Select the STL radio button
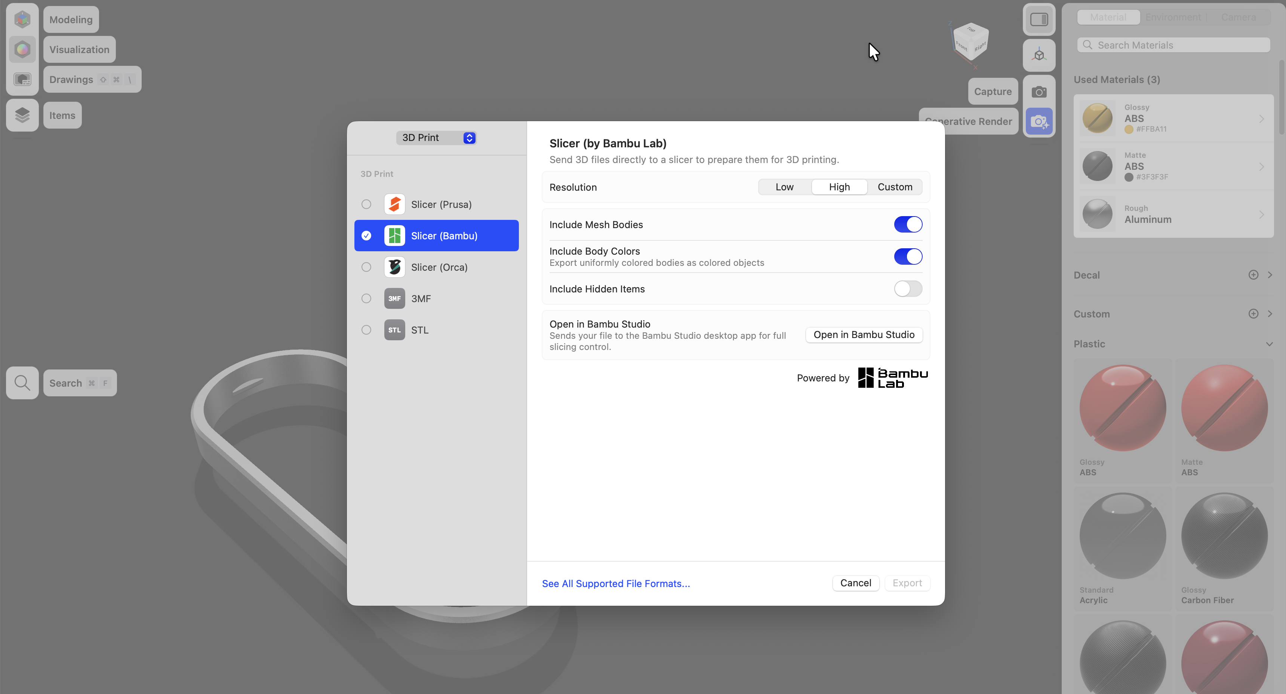Image resolution: width=1286 pixels, height=694 pixels. 366,330
